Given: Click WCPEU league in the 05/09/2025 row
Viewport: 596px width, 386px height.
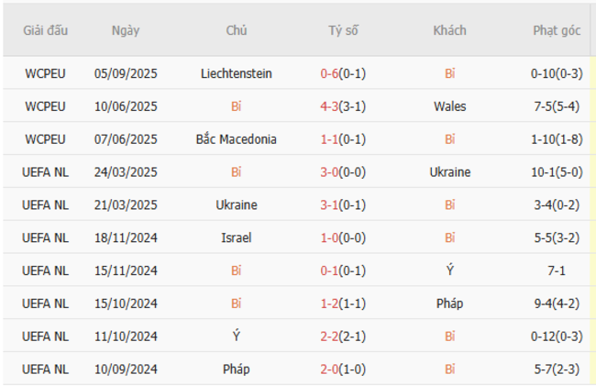Looking at the screenshot, I should point(46,73).
